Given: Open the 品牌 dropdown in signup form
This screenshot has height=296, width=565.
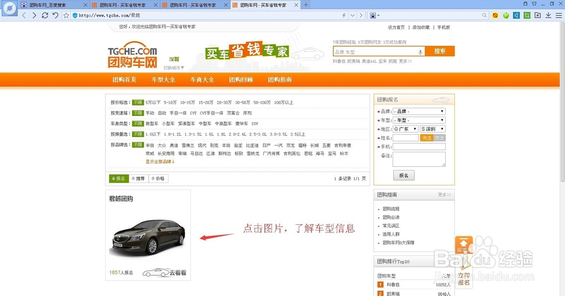Looking at the screenshot, I should point(419,111).
